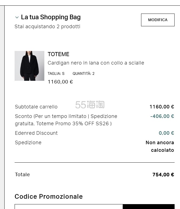180x209 pixels.
Task: Collapse the La tua Shopping Bag chevron
Action: [x=17, y=17]
